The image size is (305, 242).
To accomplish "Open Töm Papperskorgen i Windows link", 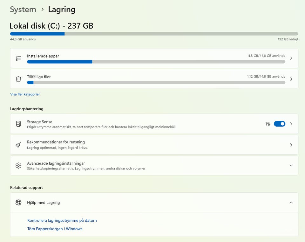I will point(55,229).
